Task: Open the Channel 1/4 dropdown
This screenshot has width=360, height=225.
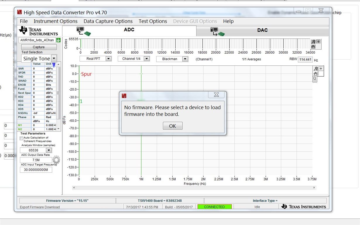Action: tap(147, 59)
